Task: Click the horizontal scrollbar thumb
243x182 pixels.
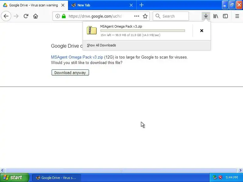Action: 121,170
